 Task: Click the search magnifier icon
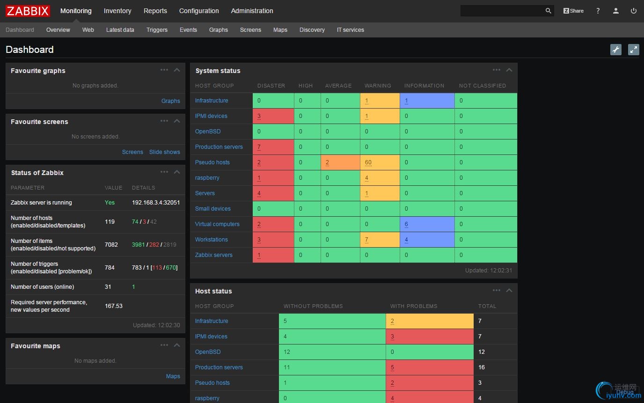[x=548, y=11]
